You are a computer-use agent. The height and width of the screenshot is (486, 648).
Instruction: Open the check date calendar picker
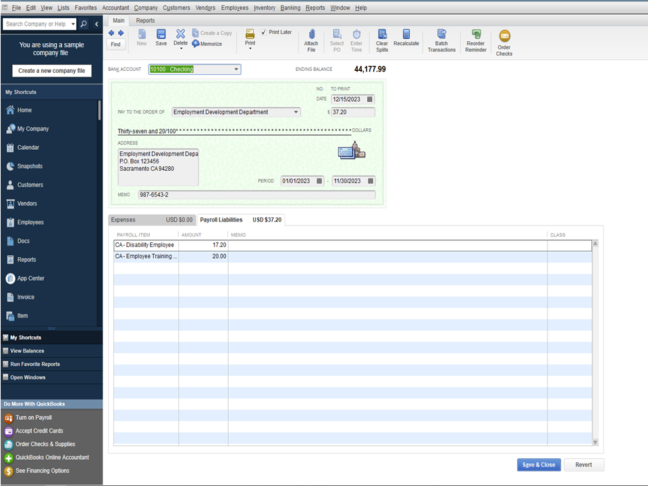click(x=370, y=99)
